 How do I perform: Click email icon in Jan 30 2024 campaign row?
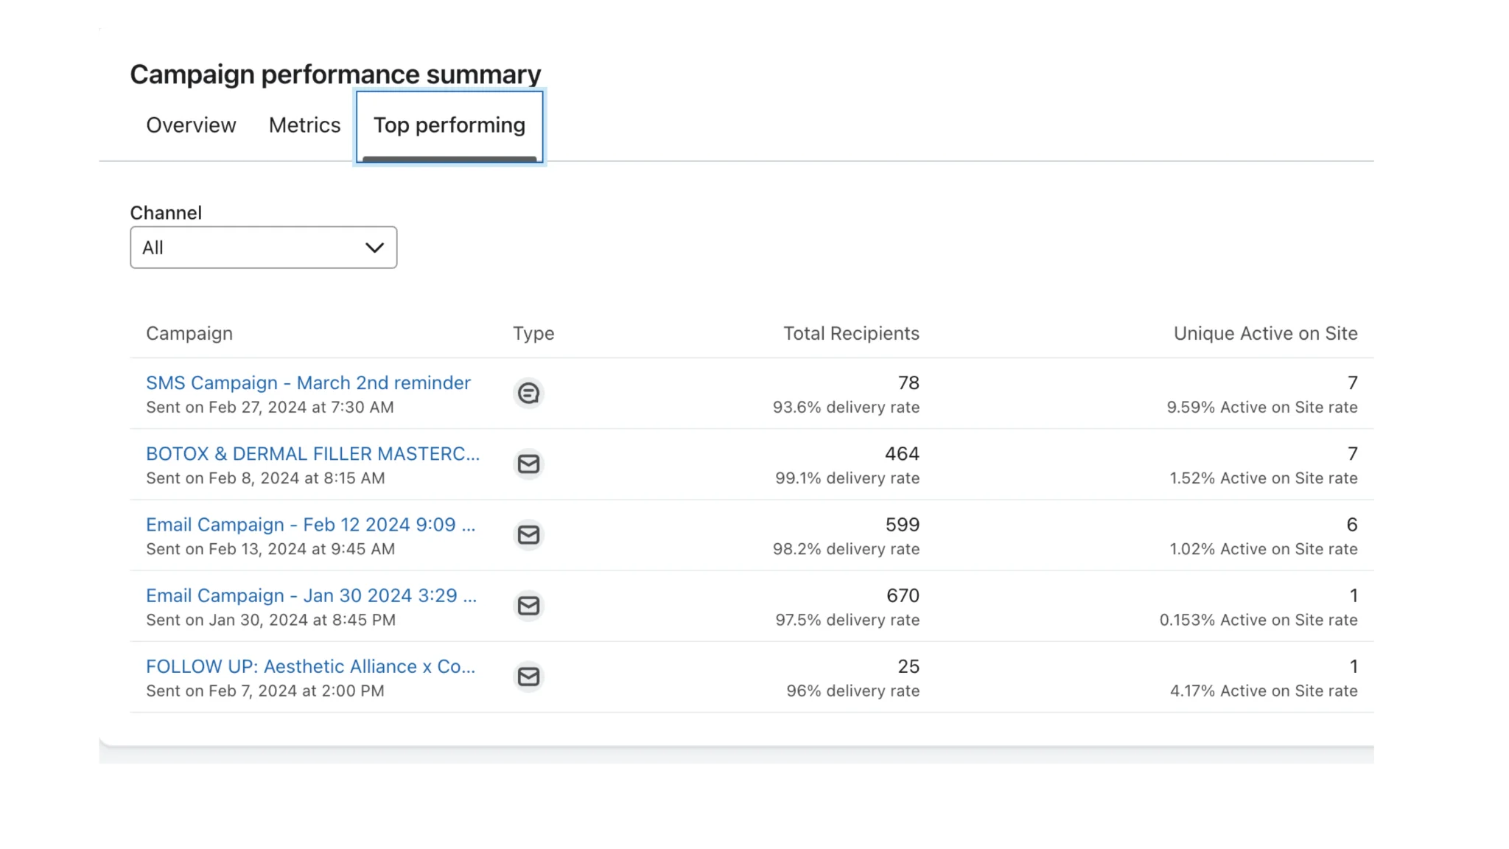pos(528,606)
